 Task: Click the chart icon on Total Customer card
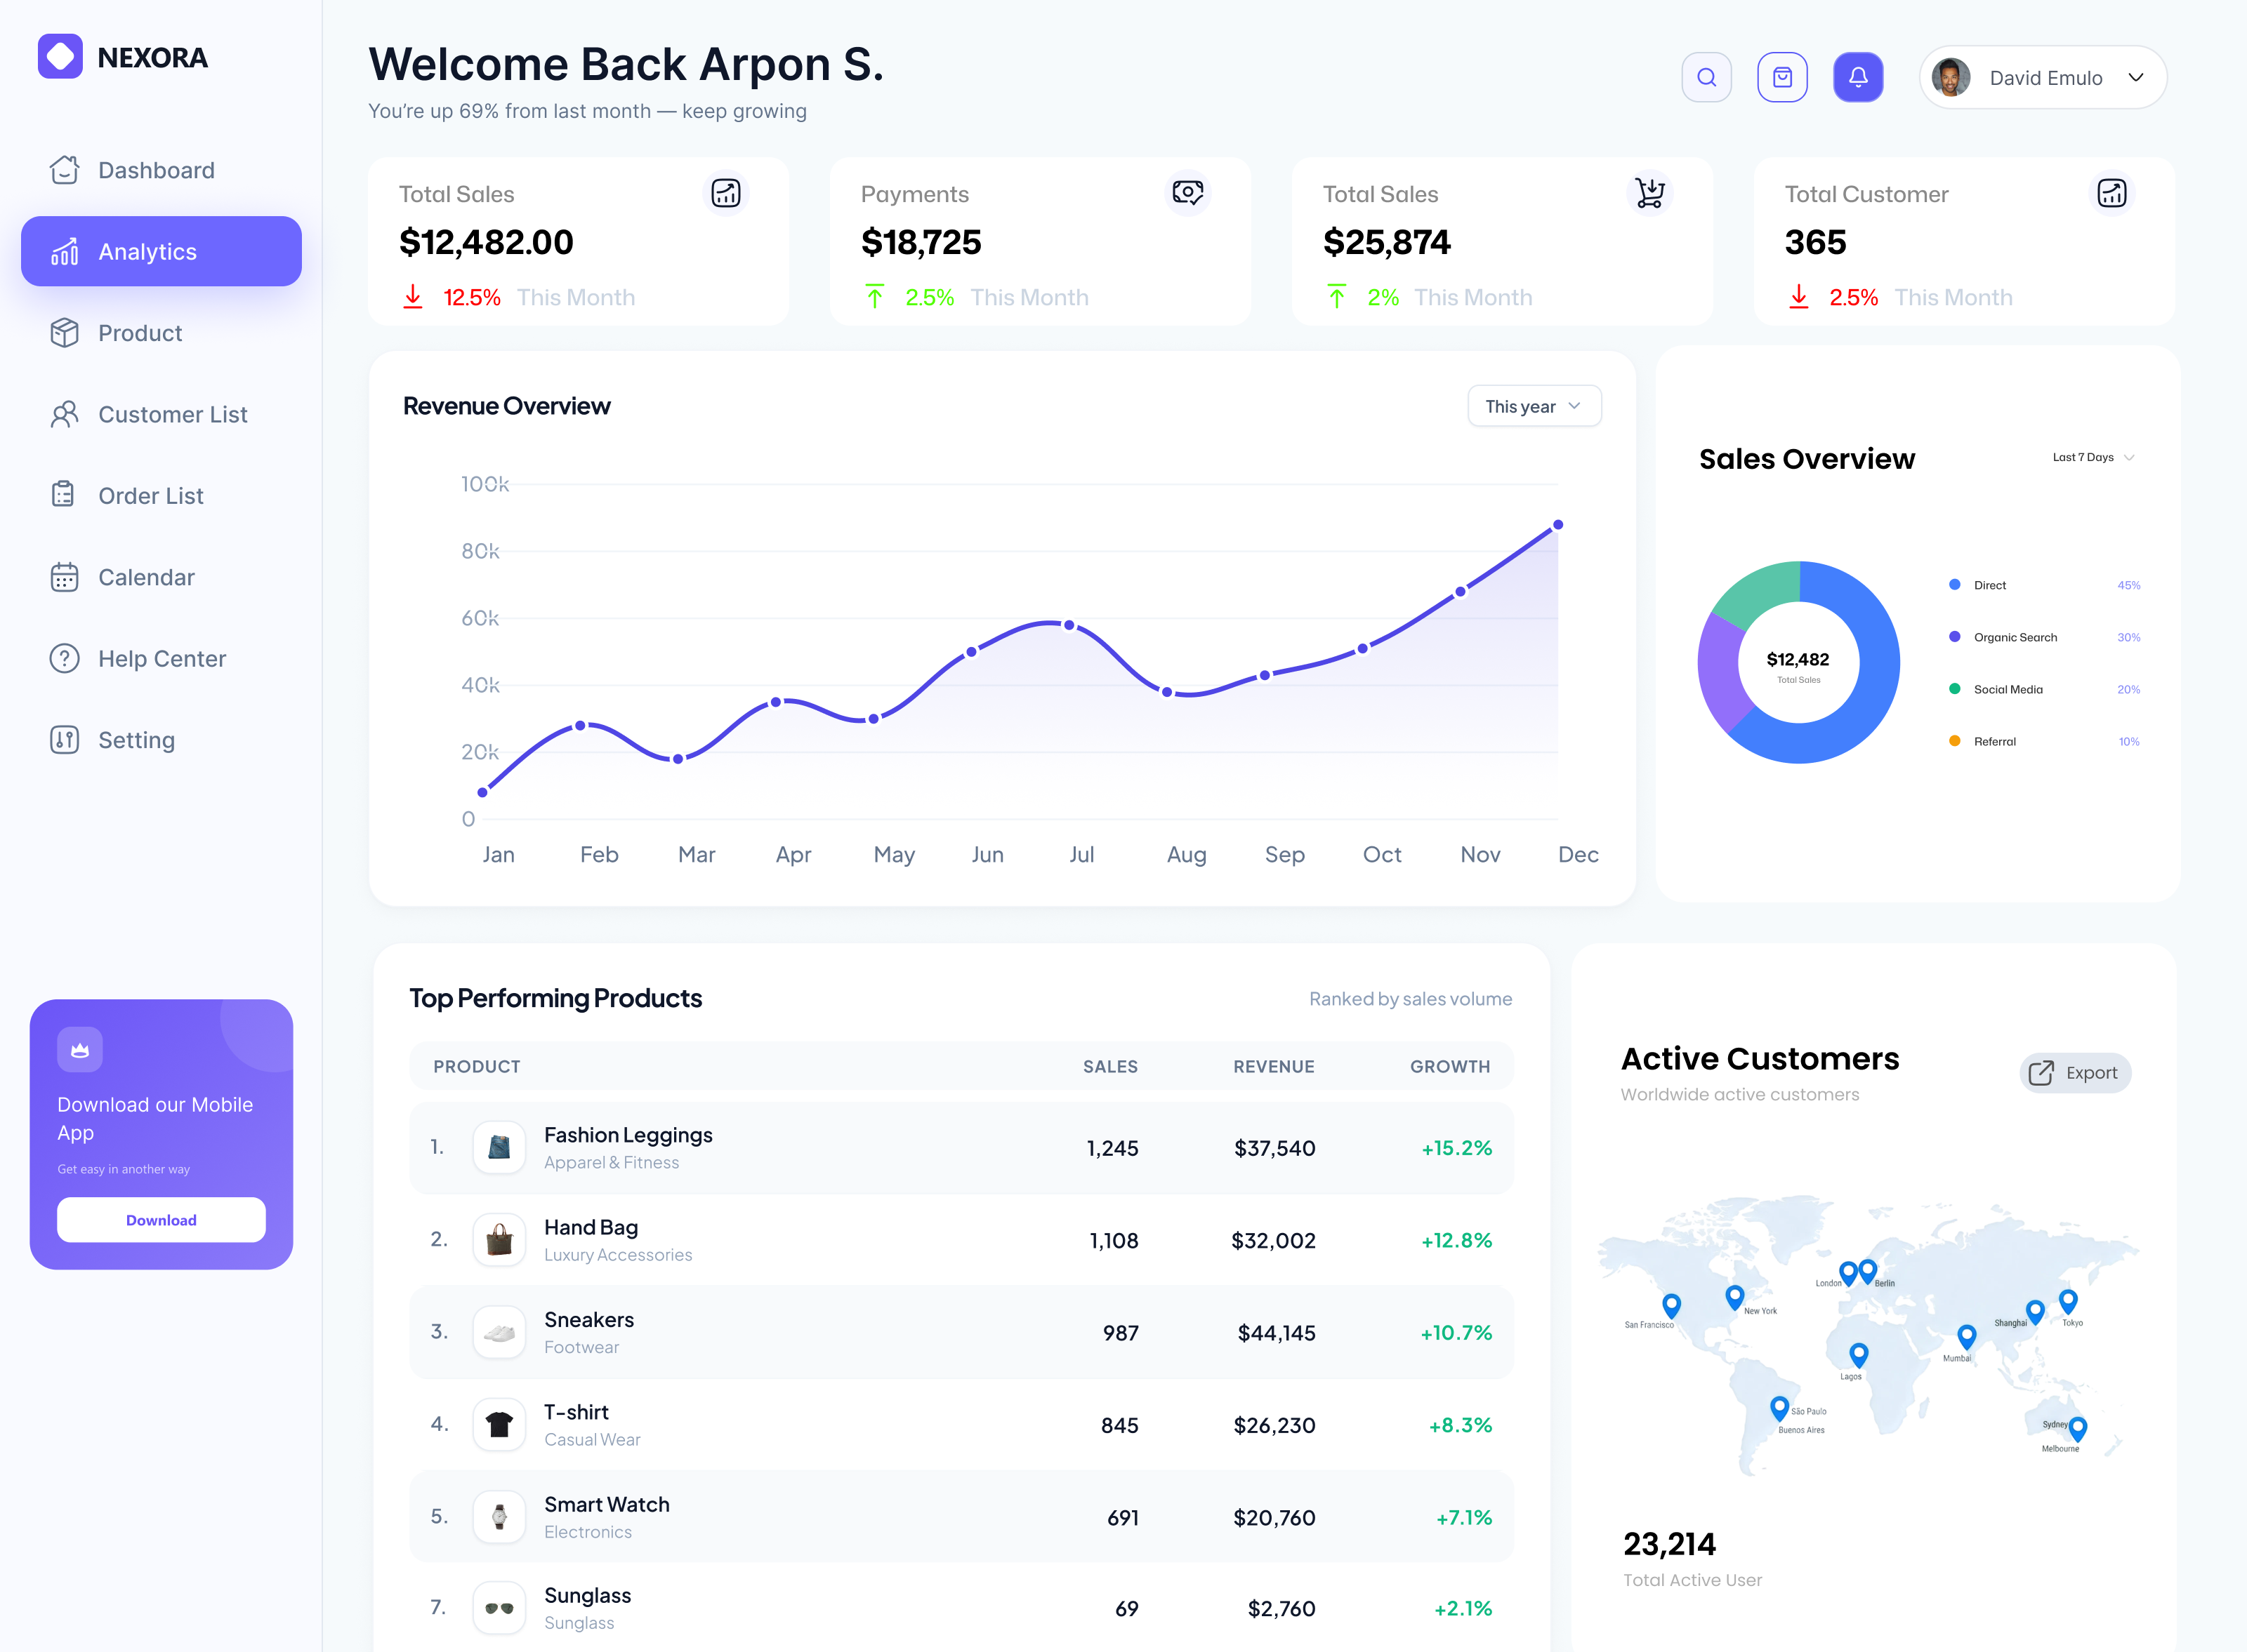pyautogui.click(x=2112, y=193)
